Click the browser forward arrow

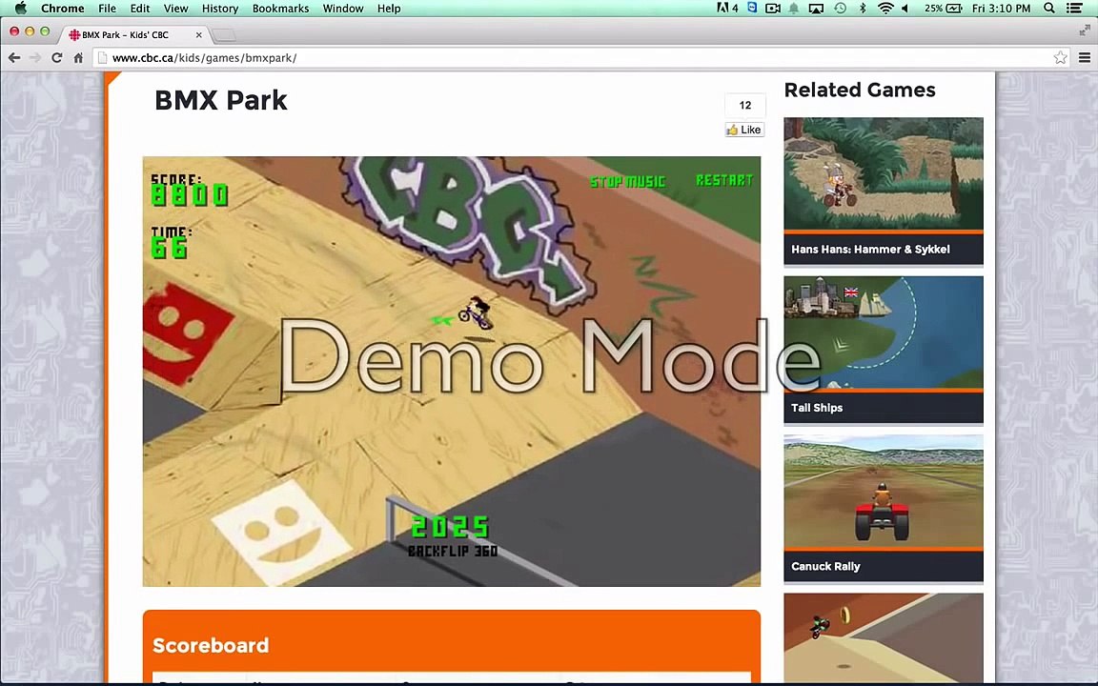(35, 57)
